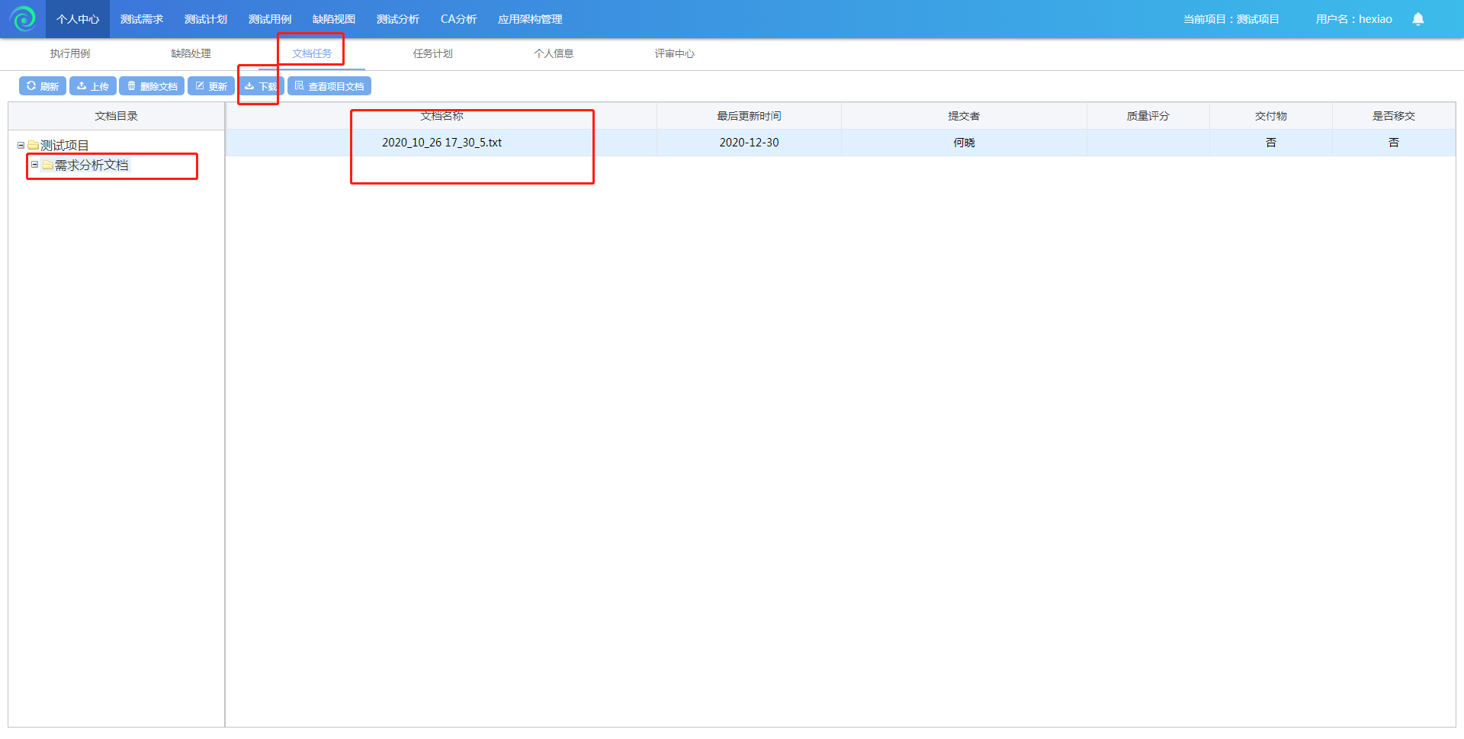The image size is (1464, 739).
Task: Click the 更新 update button
Action: [211, 86]
